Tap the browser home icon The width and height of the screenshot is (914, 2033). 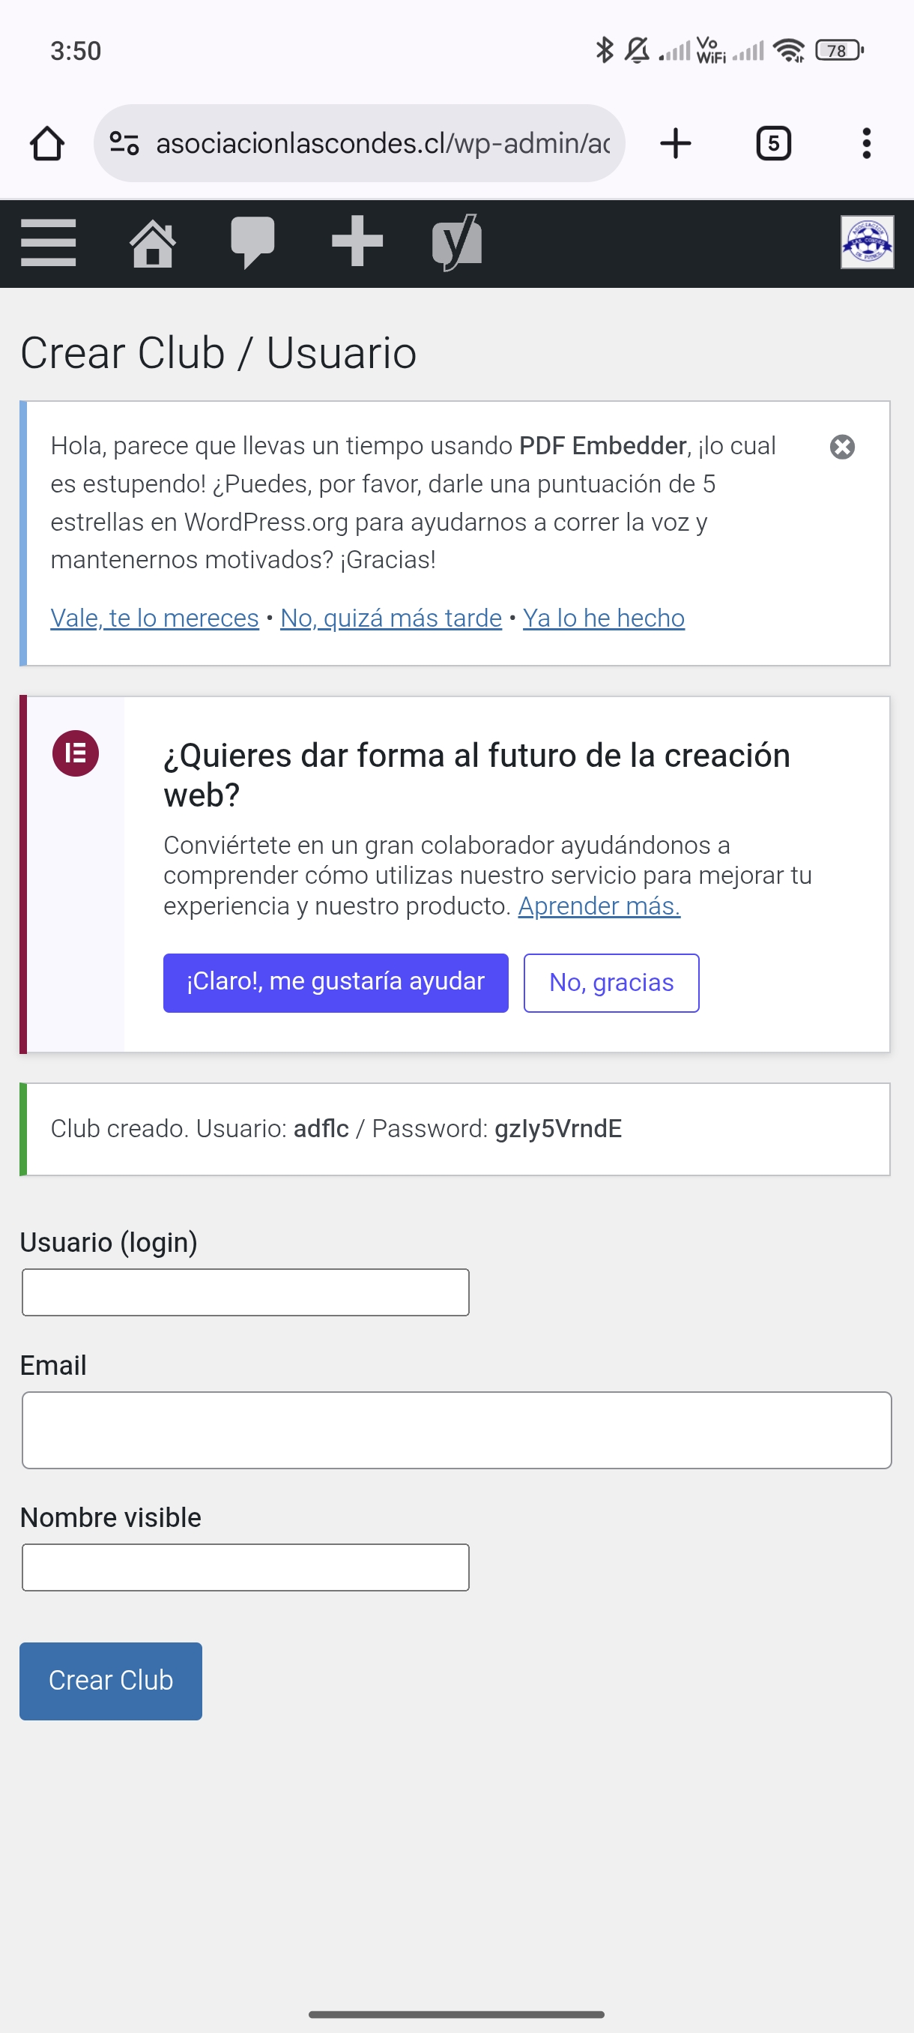pos(47,144)
